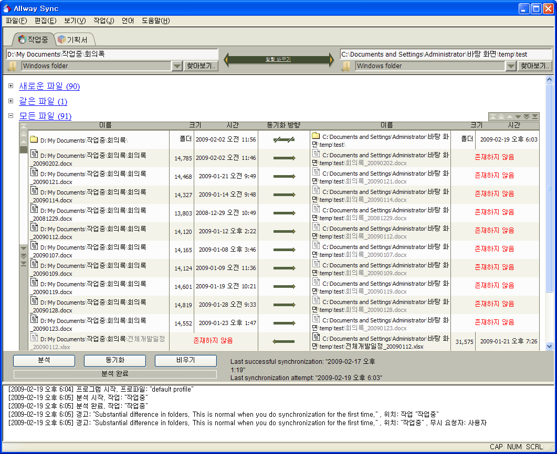Image resolution: width=557 pixels, height=454 pixels.
Task: Click the 동기화 방향 column header
Action: point(284,125)
